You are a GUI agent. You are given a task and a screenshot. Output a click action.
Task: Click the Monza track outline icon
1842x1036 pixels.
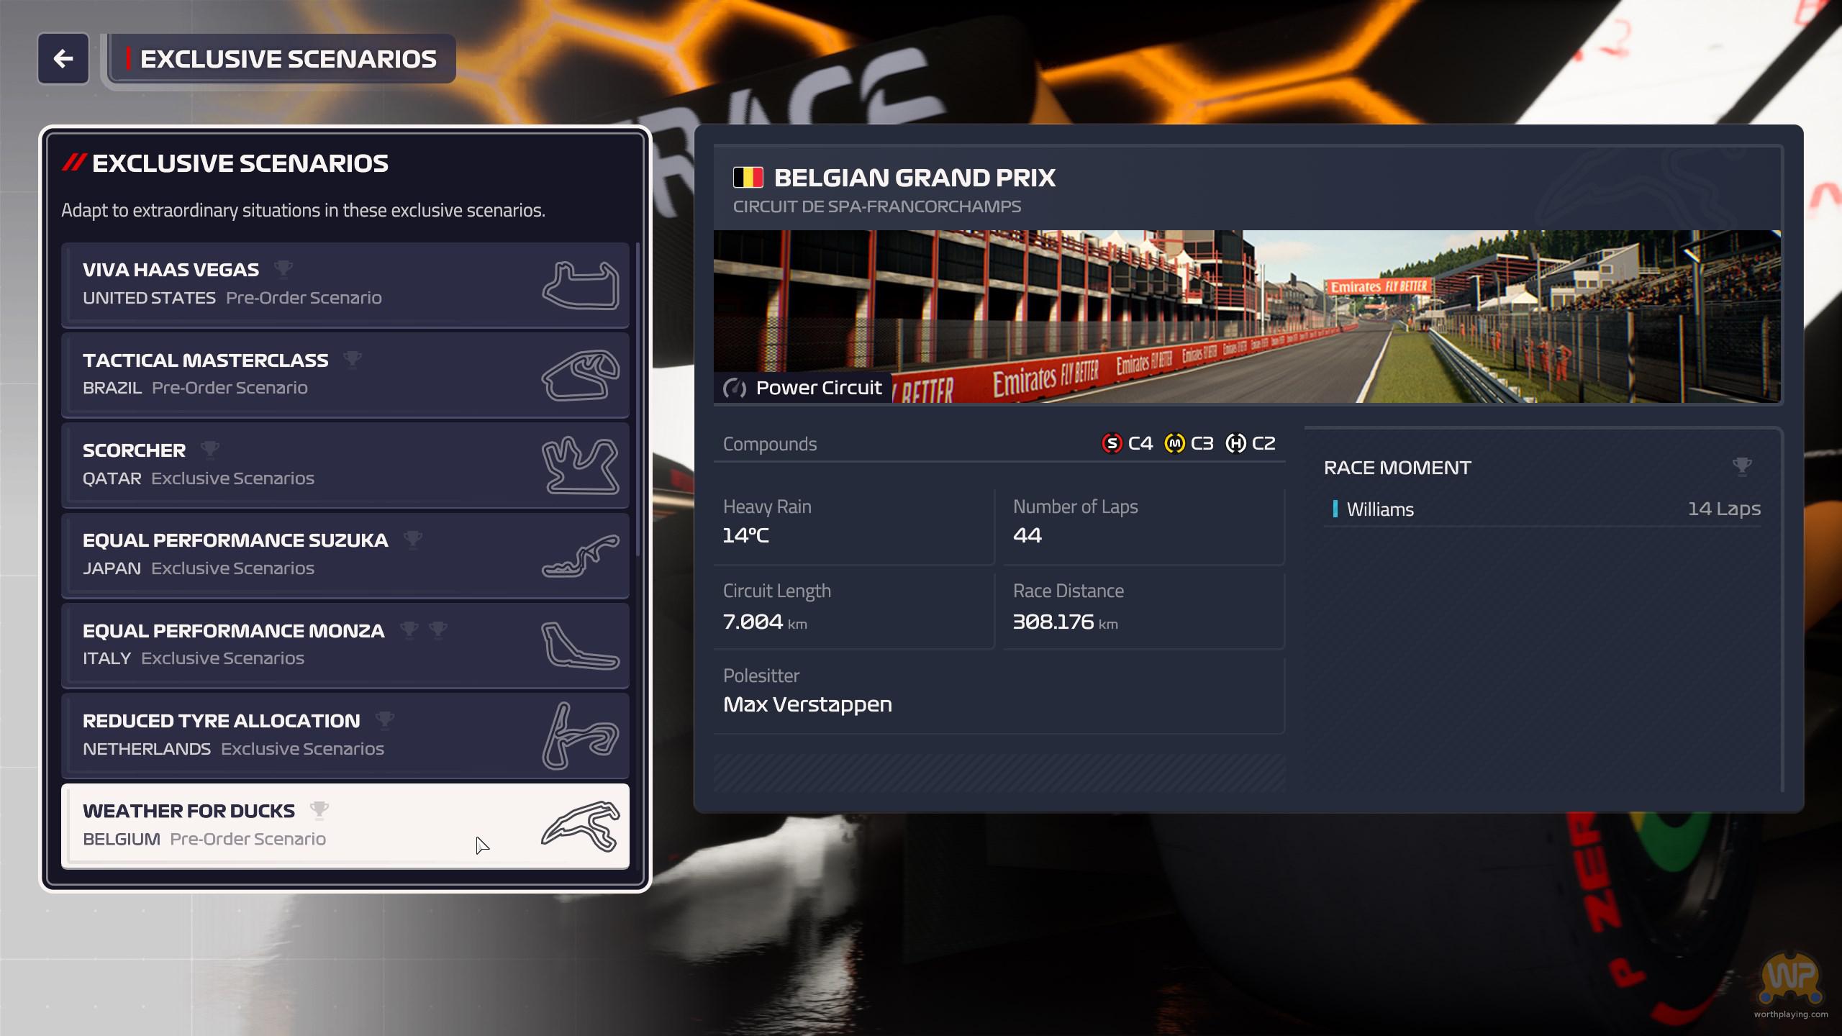[x=580, y=646]
